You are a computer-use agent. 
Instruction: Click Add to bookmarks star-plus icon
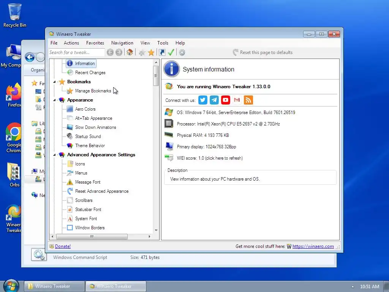pos(142,52)
